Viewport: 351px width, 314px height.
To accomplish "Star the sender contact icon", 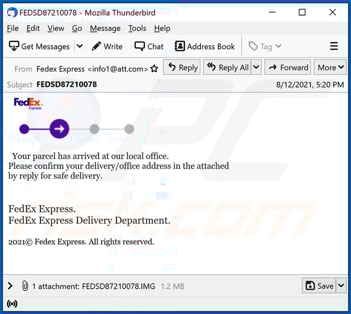I will (x=154, y=69).
